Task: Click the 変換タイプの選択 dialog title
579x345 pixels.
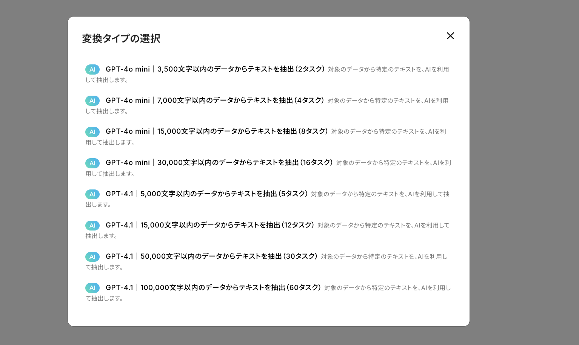Action: (x=121, y=38)
